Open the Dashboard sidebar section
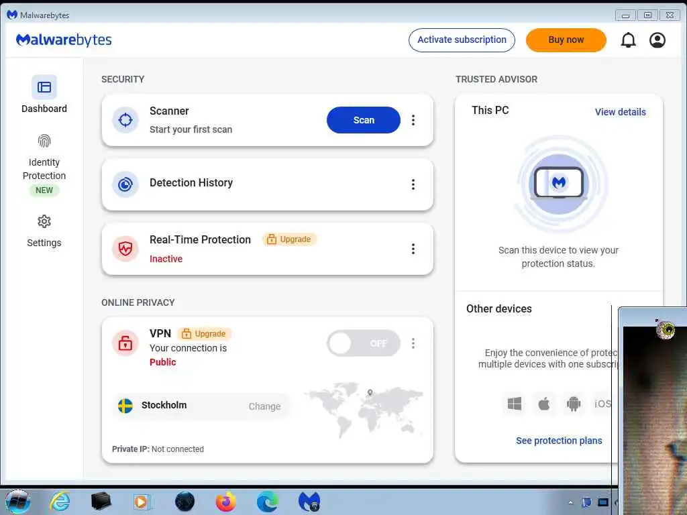Image resolution: width=687 pixels, height=515 pixels. pos(44,95)
